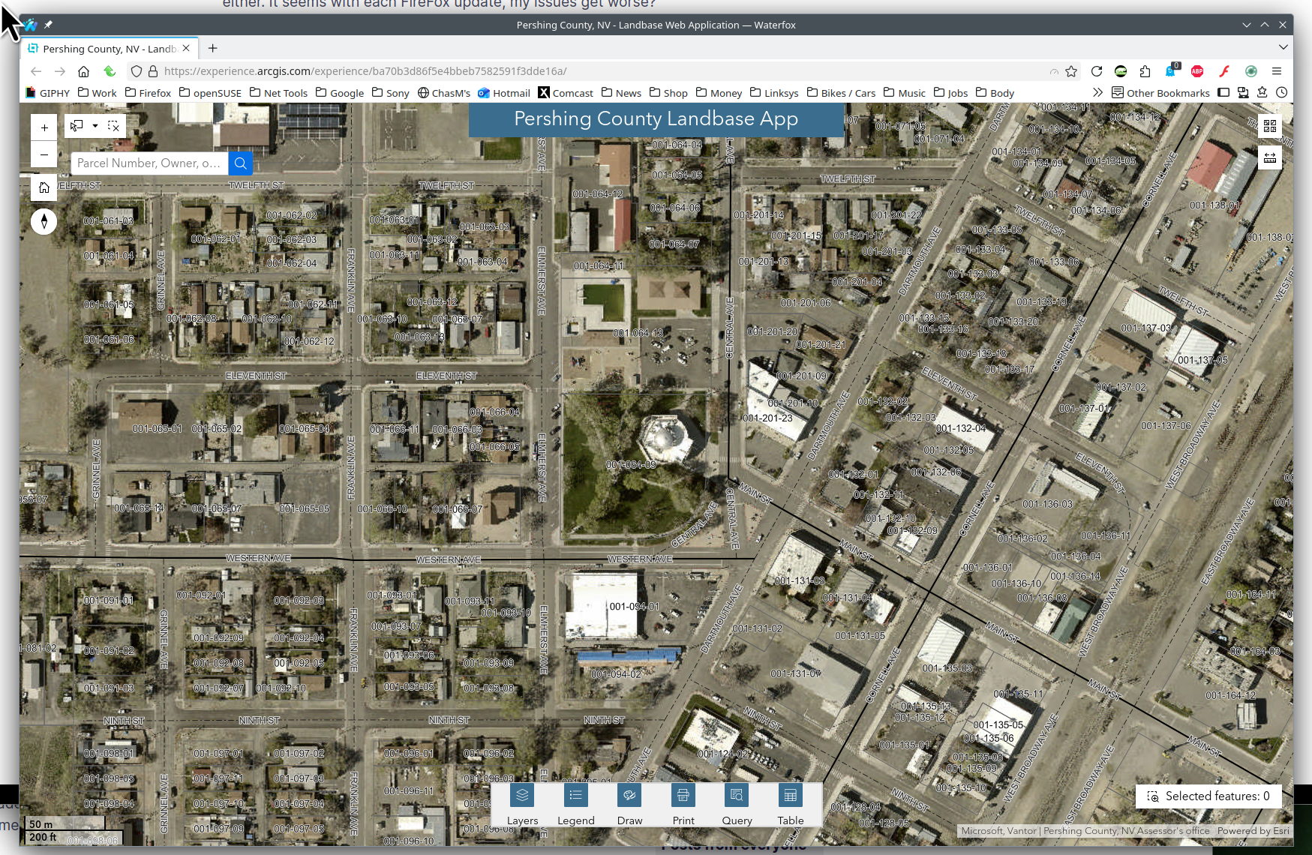This screenshot has width=1312, height=855.
Task: Reset map orientation with compass
Action: [44, 221]
